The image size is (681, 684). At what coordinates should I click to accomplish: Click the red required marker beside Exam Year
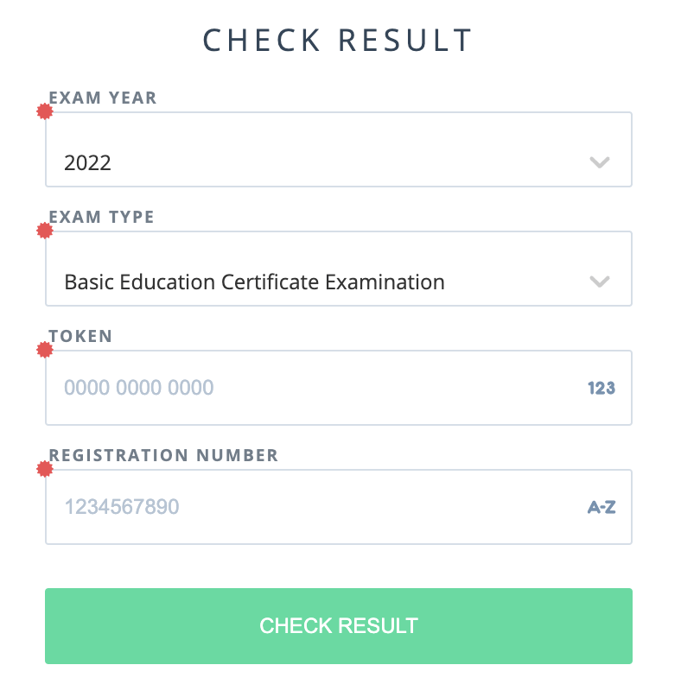pyautogui.click(x=45, y=111)
